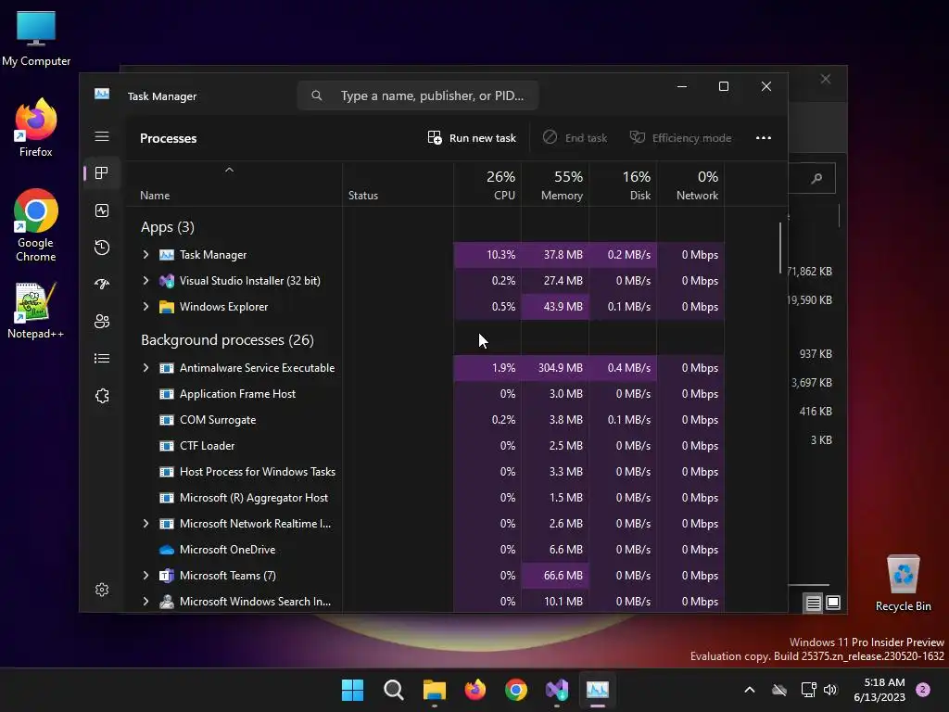
Task: Click the Microsoft Windows Search Indexer process icon
Action: 167,602
